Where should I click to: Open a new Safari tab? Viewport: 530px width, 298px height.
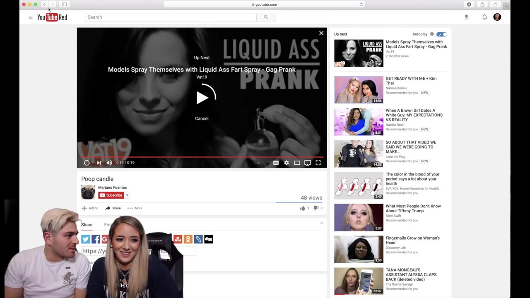[x=507, y=6]
